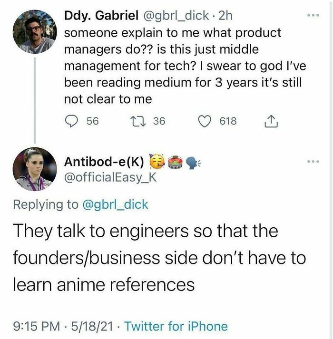The width and height of the screenshot is (333, 339).
Task: Reply to Ddy. Gabriel's tweet
Action: [x=71, y=121]
